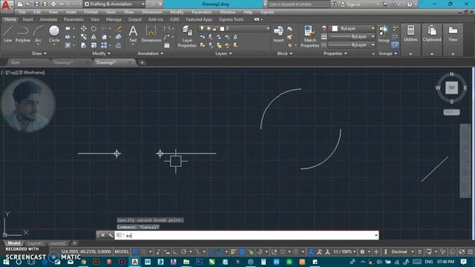Toggle MODEL space button in status bar
Viewport: 475px width, 267px height.
[x=122, y=251]
